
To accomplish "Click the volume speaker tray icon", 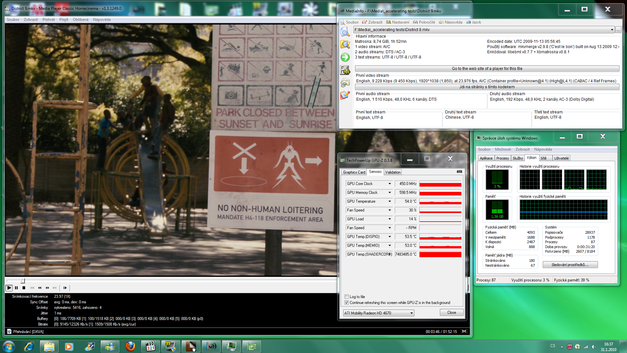I will pyautogui.click(x=593, y=347).
